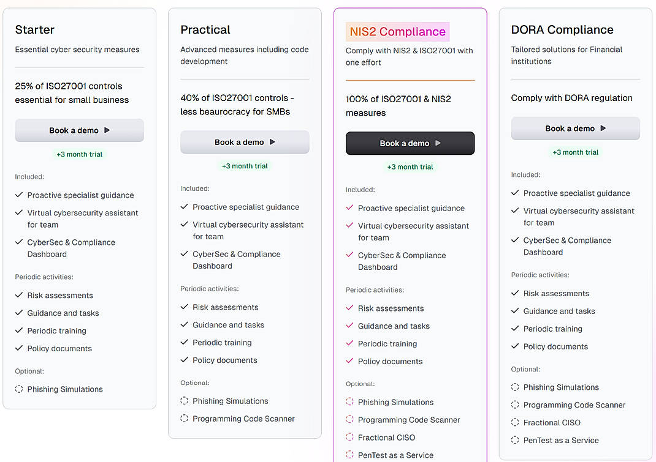Click dashed circle beside Starter Phishing Simulations
656x462 pixels.
(x=19, y=389)
